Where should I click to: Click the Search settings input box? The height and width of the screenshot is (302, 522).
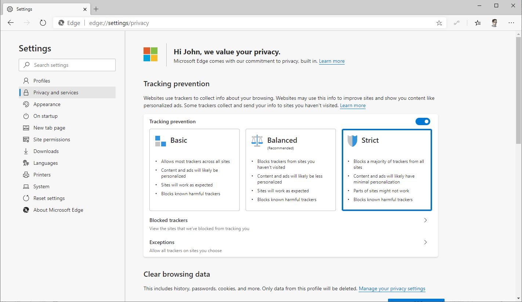pyautogui.click(x=67, y=65)
